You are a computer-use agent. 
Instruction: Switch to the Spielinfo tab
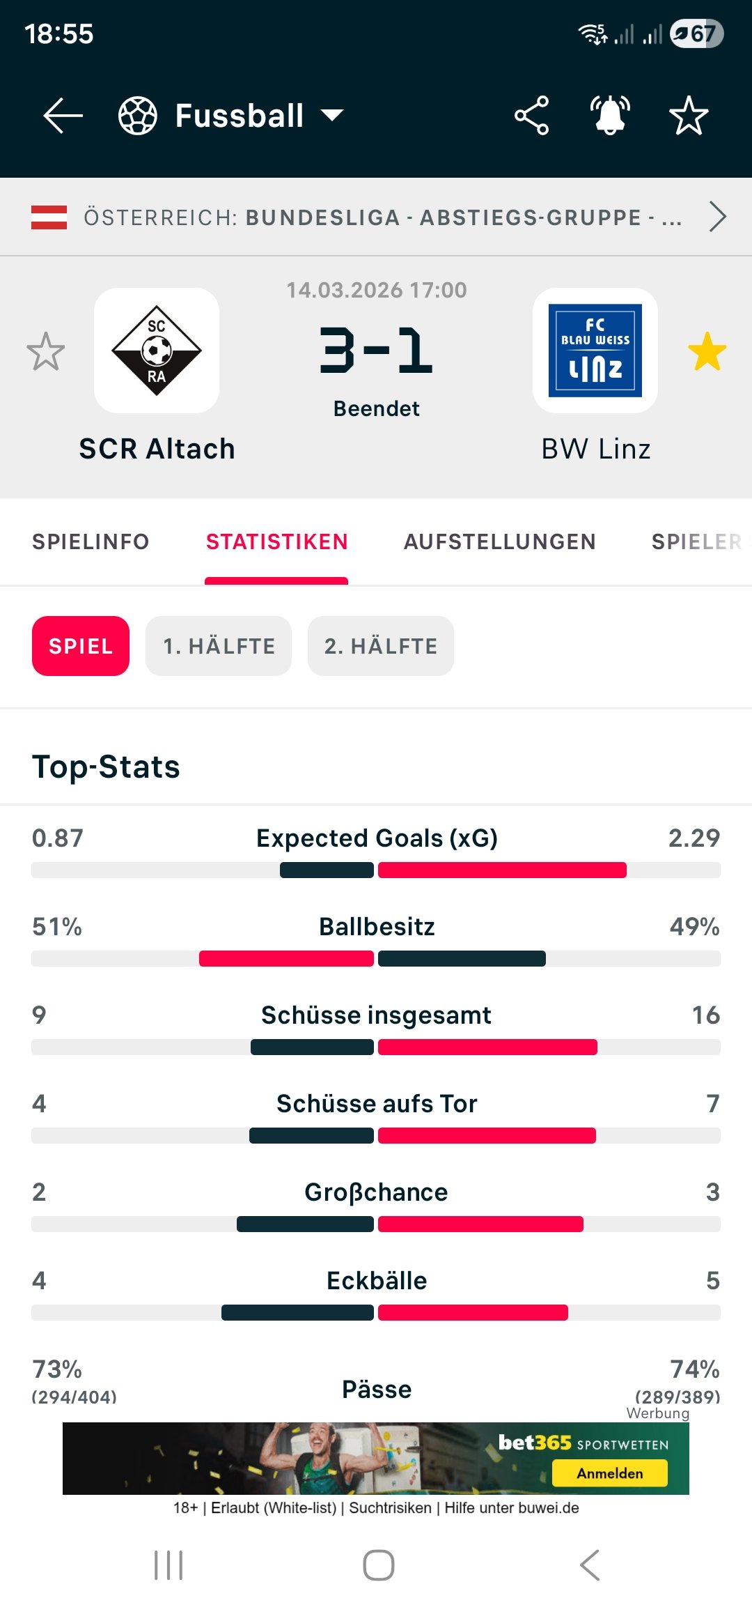(91, 542)
